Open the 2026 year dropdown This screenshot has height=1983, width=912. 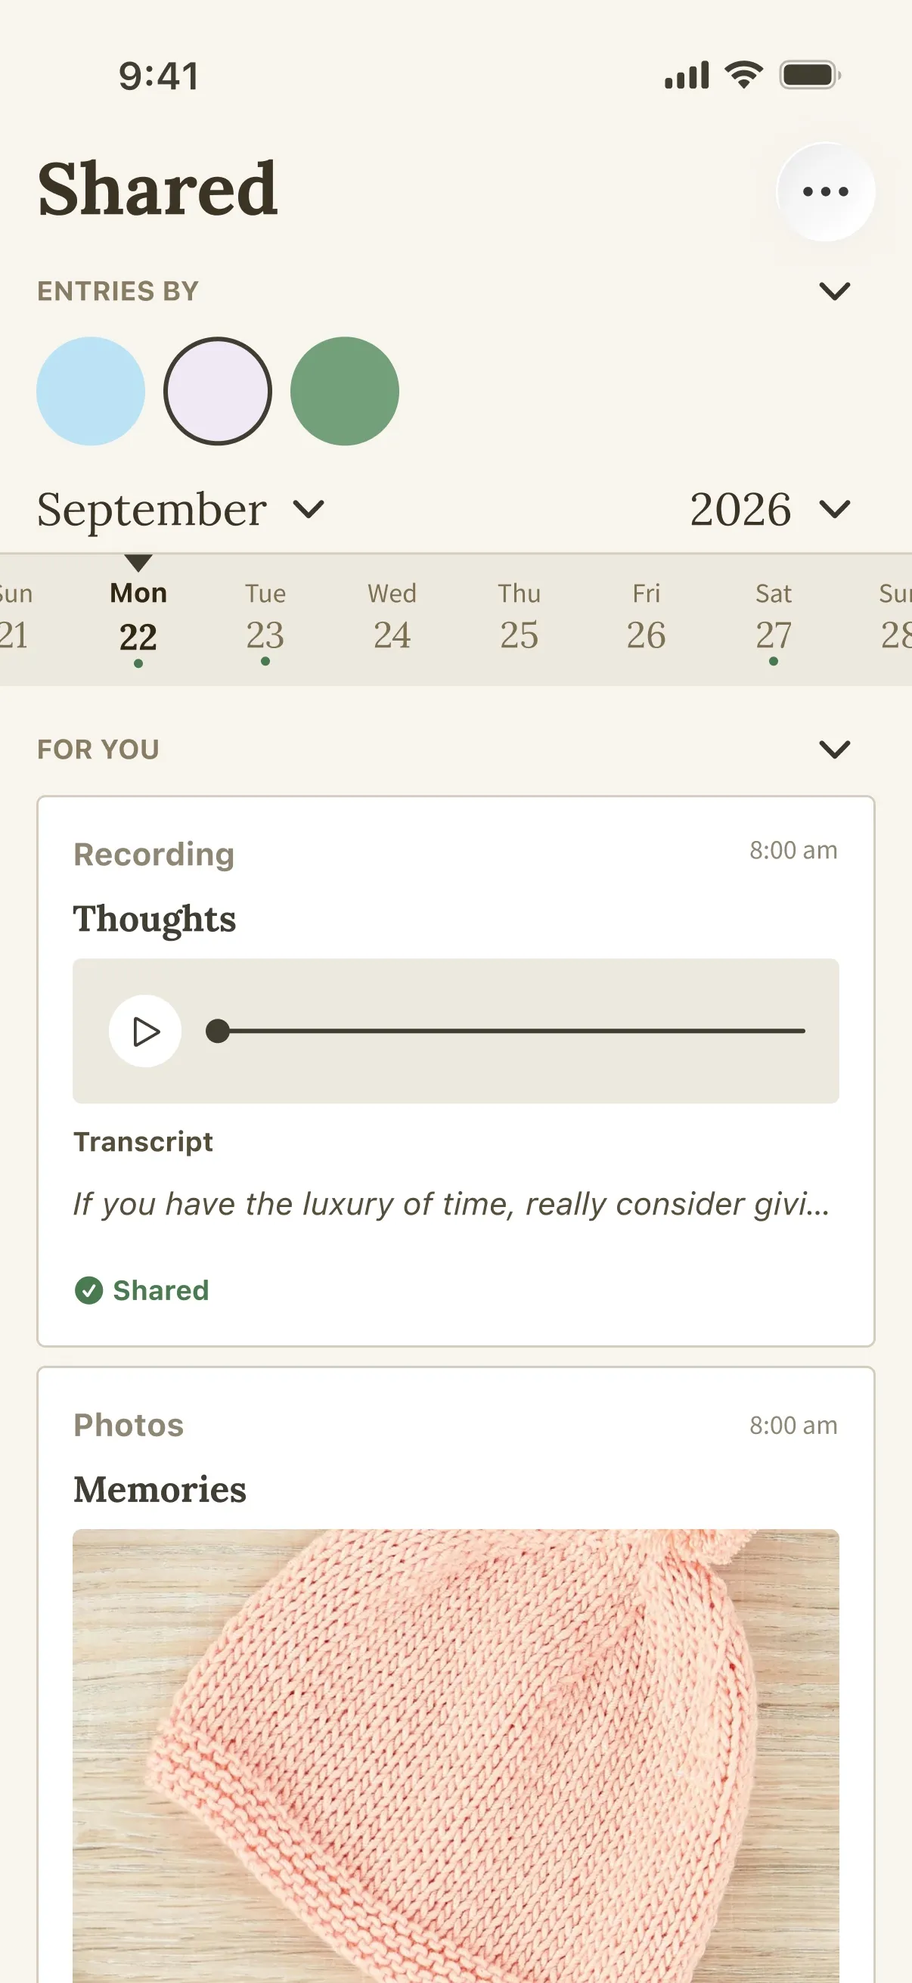point(770,510)
